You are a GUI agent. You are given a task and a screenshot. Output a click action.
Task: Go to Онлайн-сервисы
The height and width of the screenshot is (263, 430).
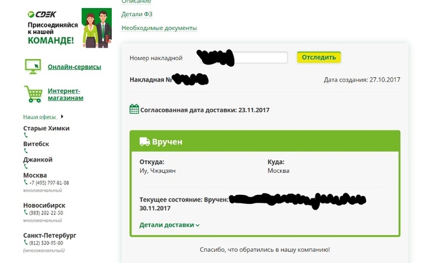point(74,66)
